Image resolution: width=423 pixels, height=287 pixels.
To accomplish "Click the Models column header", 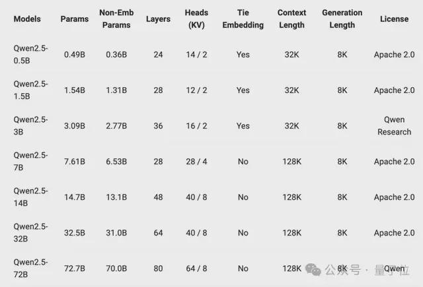I will pyautogui.click(x=27, y=19).
